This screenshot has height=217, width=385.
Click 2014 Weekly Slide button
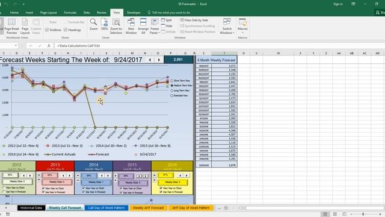96,182
